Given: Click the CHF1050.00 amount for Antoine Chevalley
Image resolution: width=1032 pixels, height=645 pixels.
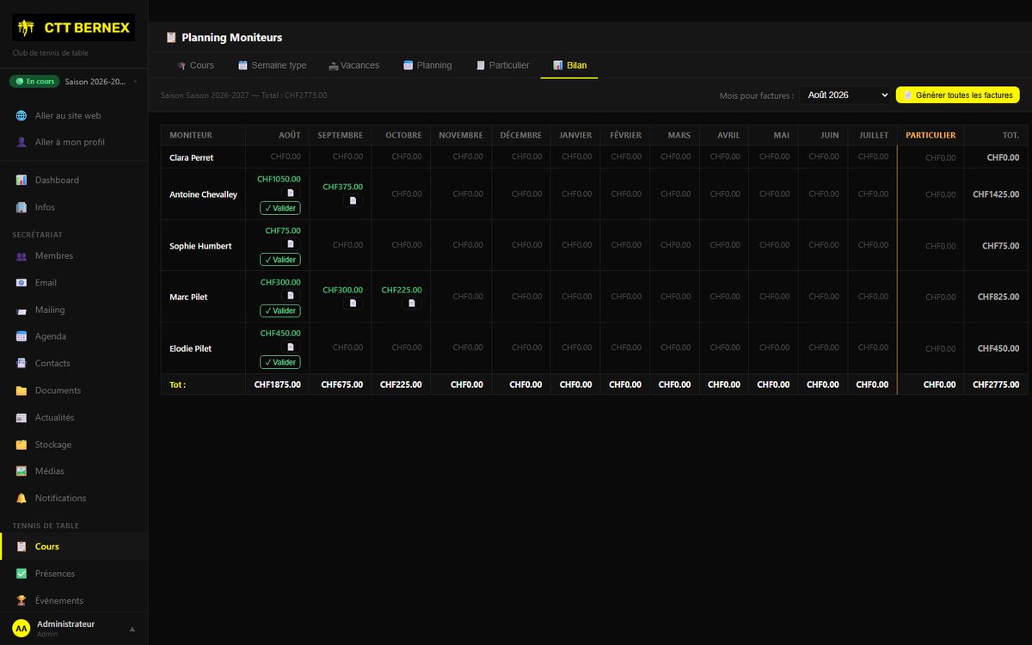Looking at the screenshot, I should pos(279,179).
